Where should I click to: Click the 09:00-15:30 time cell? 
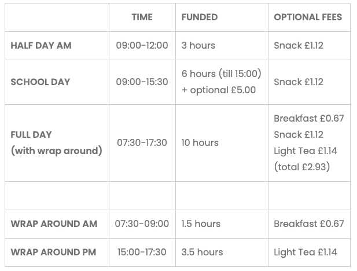[142, 82]
